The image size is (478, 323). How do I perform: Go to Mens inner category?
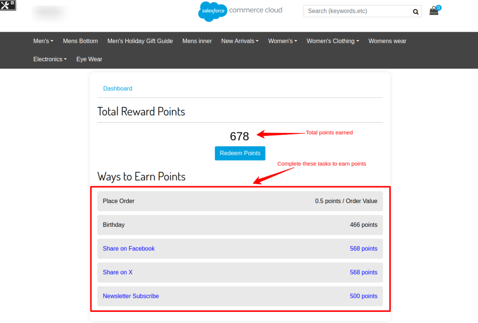coord(197,41)
